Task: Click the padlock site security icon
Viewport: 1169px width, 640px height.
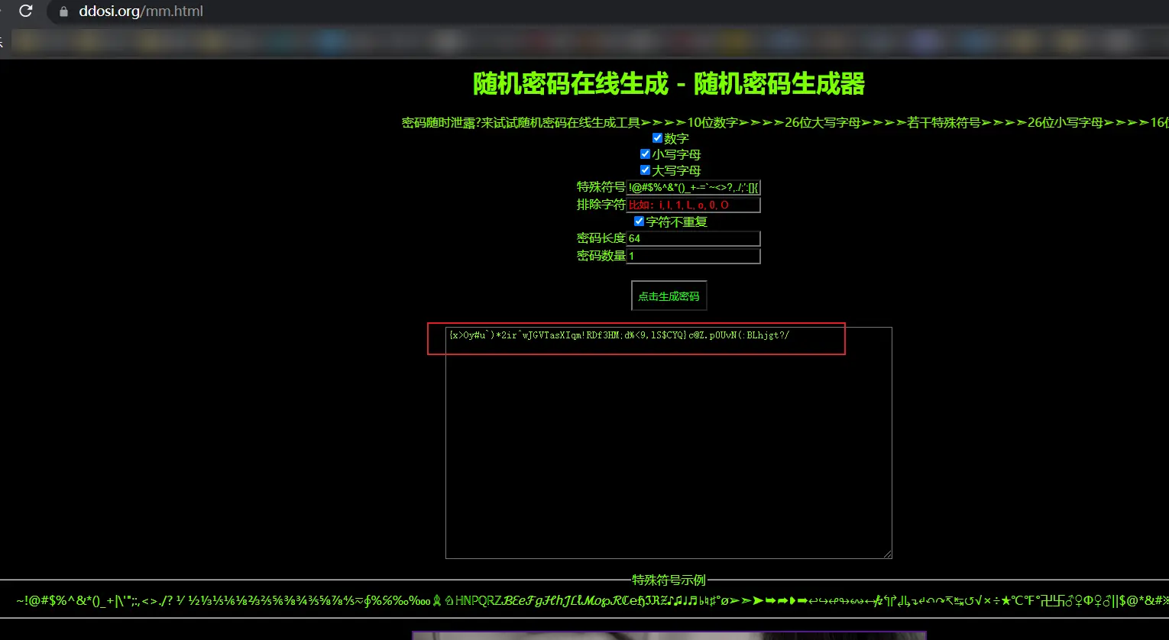Action: (63, 11)
